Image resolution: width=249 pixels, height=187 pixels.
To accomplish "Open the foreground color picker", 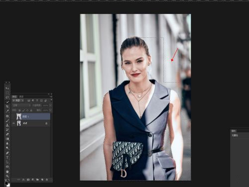I will (6, 183).
